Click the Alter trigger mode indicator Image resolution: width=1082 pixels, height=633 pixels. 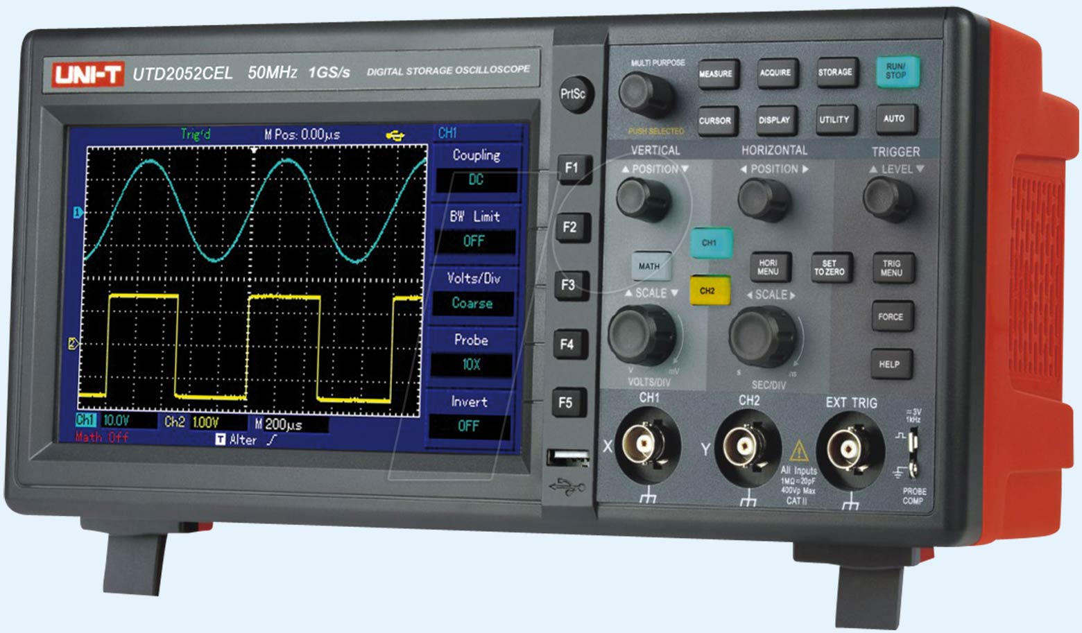click(236, 440)
